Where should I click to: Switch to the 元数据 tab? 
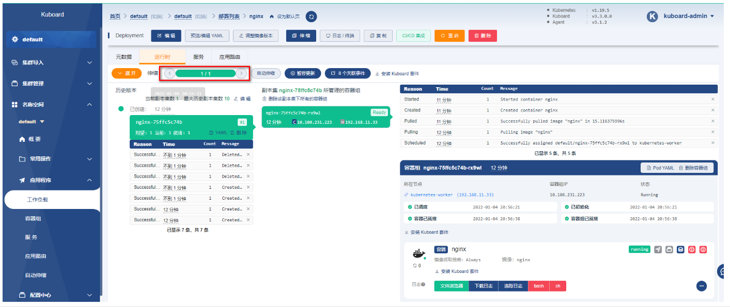tap(124, 57)
